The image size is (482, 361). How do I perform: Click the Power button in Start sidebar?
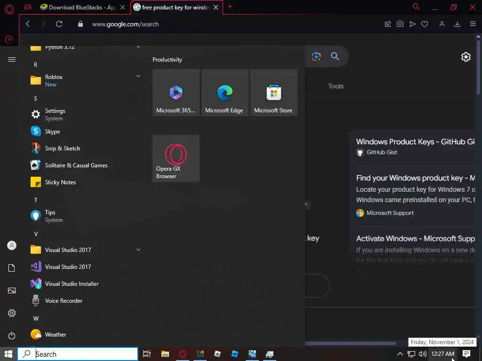click(x=12, y=336)
